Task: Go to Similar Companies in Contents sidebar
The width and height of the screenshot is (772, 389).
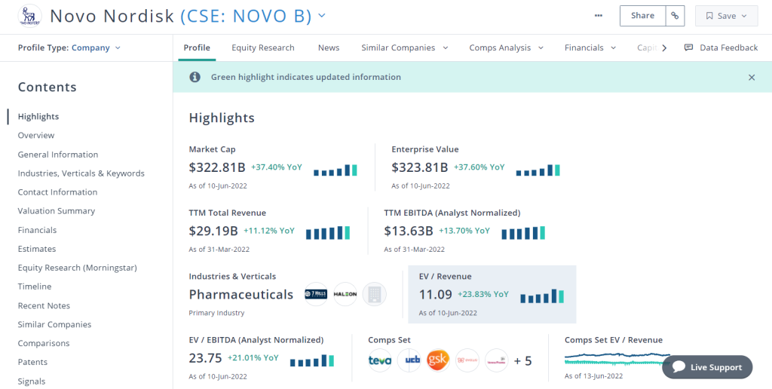Action: tap(54, 324)
